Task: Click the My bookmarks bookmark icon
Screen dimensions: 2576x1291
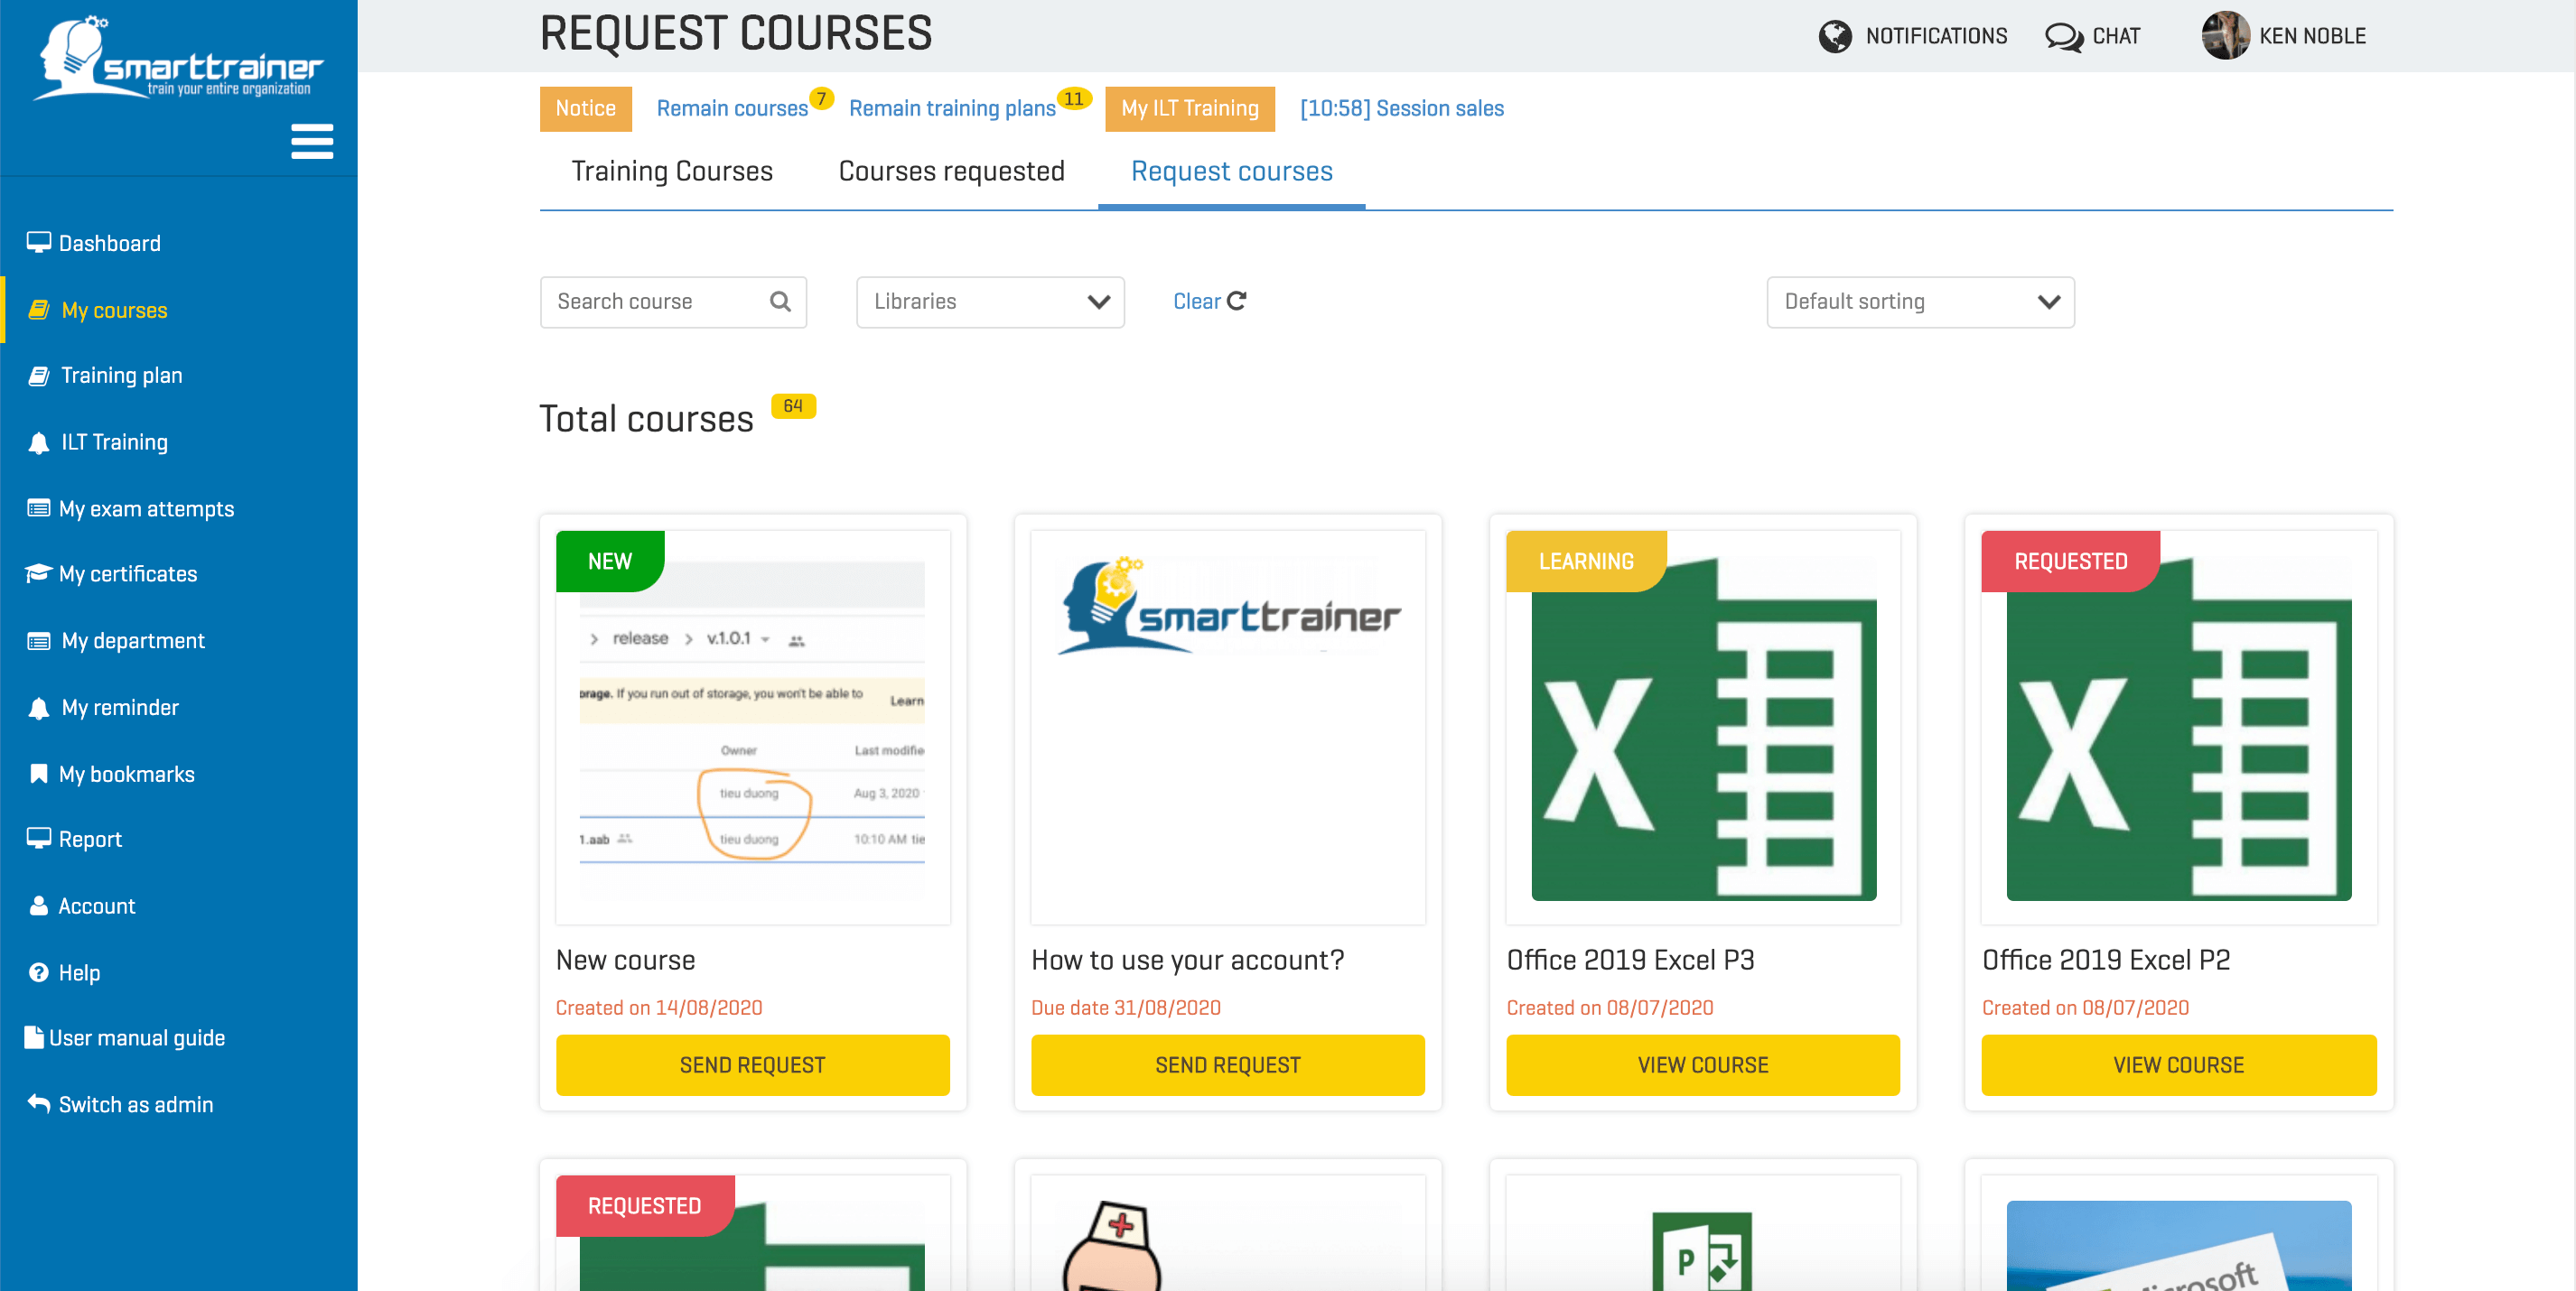Action: pos(39,774)
